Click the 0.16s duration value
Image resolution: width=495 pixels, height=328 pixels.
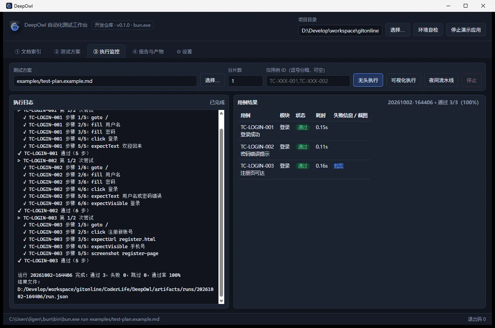click(322, 166)
